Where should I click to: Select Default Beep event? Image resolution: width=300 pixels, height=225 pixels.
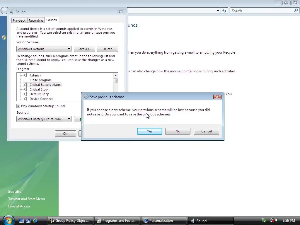[40, 94]
